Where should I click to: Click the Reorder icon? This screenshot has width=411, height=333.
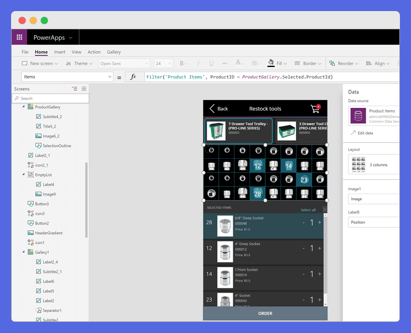pyautogui.click(x=332, y=64)
